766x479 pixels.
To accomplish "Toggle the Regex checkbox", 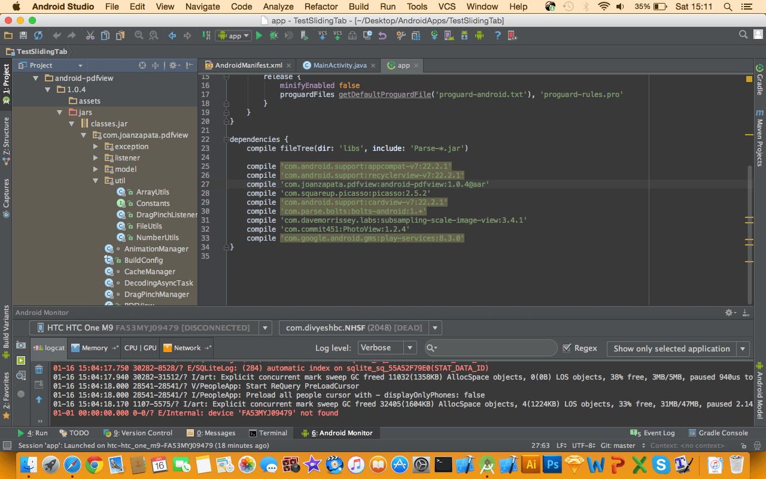I will (x=567, y=348).
